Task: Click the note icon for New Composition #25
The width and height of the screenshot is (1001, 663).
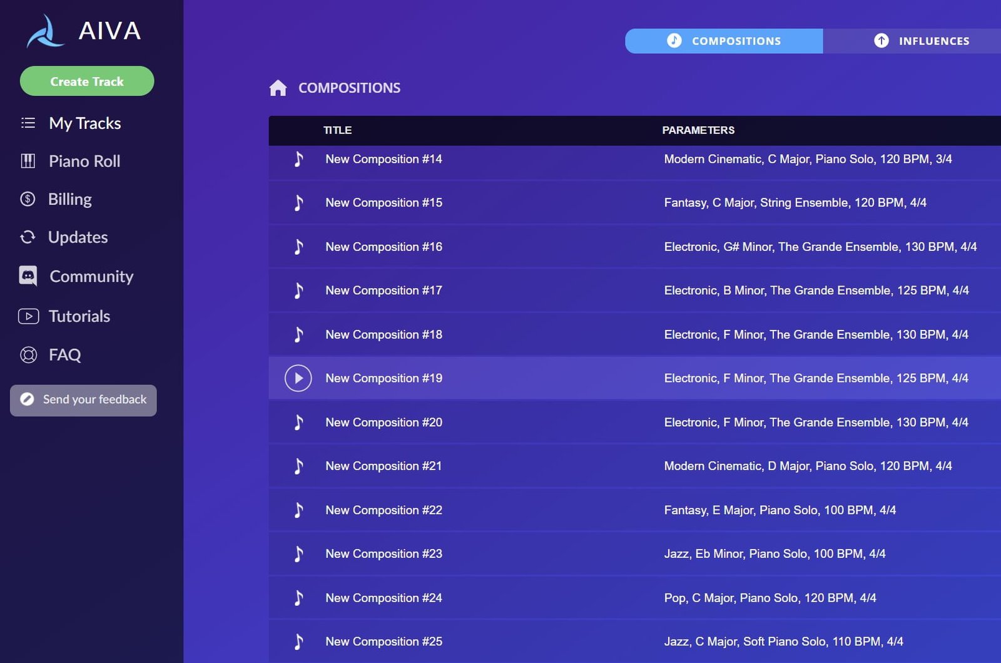Action: [x=298, y=641]
